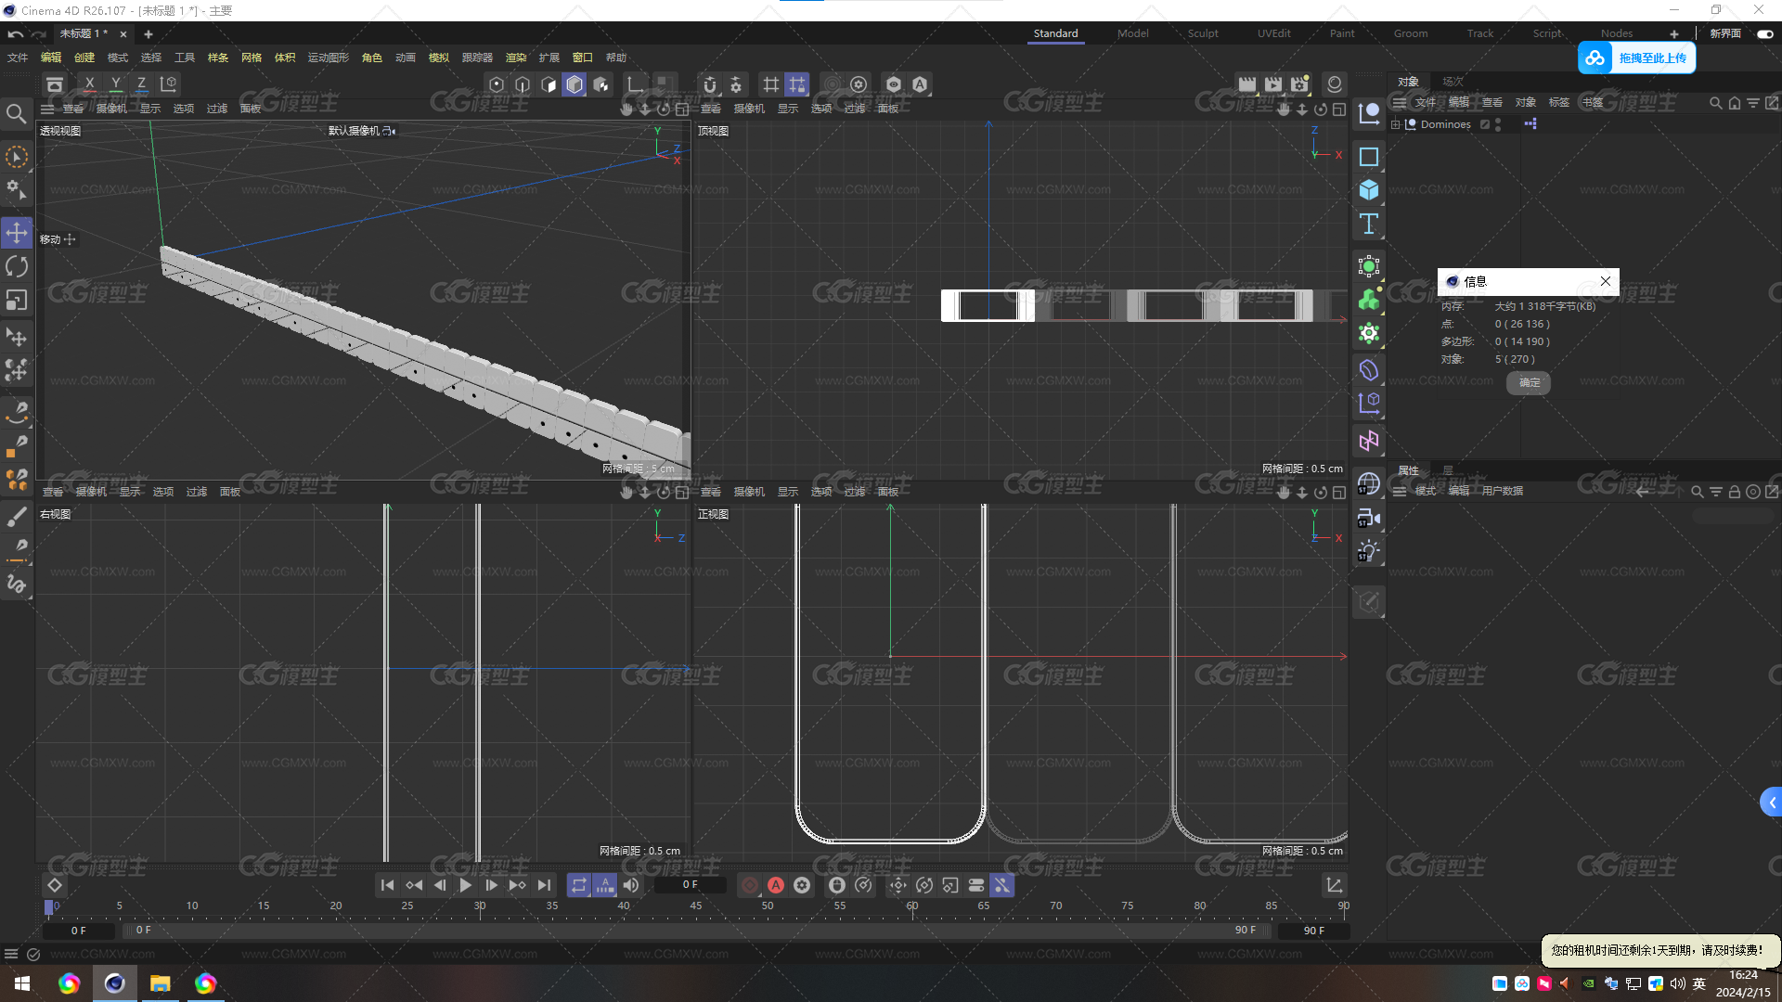Toggle workplane locked grid snap
Screen dimensions: 1782x1002
797,84
